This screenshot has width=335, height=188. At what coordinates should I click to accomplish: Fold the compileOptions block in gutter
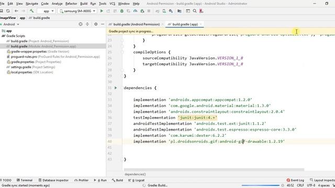point(122,52)
